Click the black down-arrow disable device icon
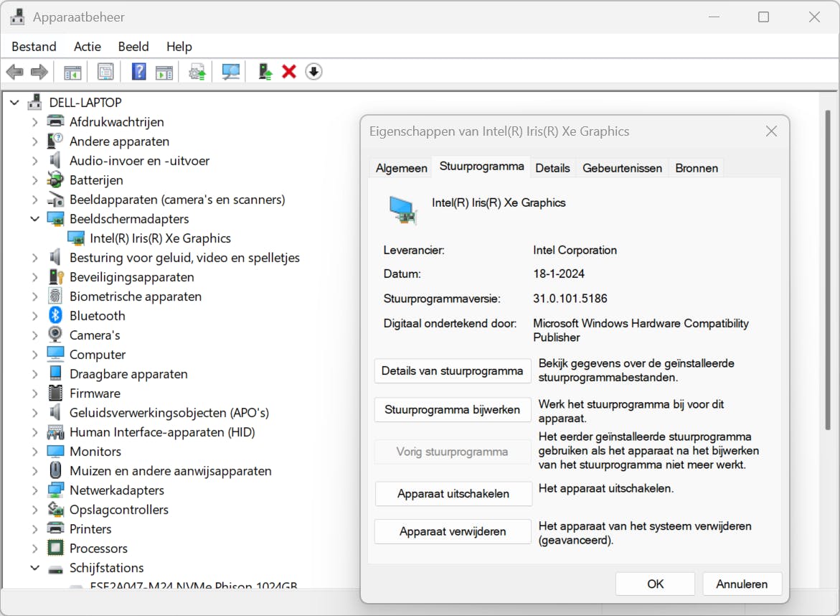Viewport: 840px width, 616px height. 313,72
